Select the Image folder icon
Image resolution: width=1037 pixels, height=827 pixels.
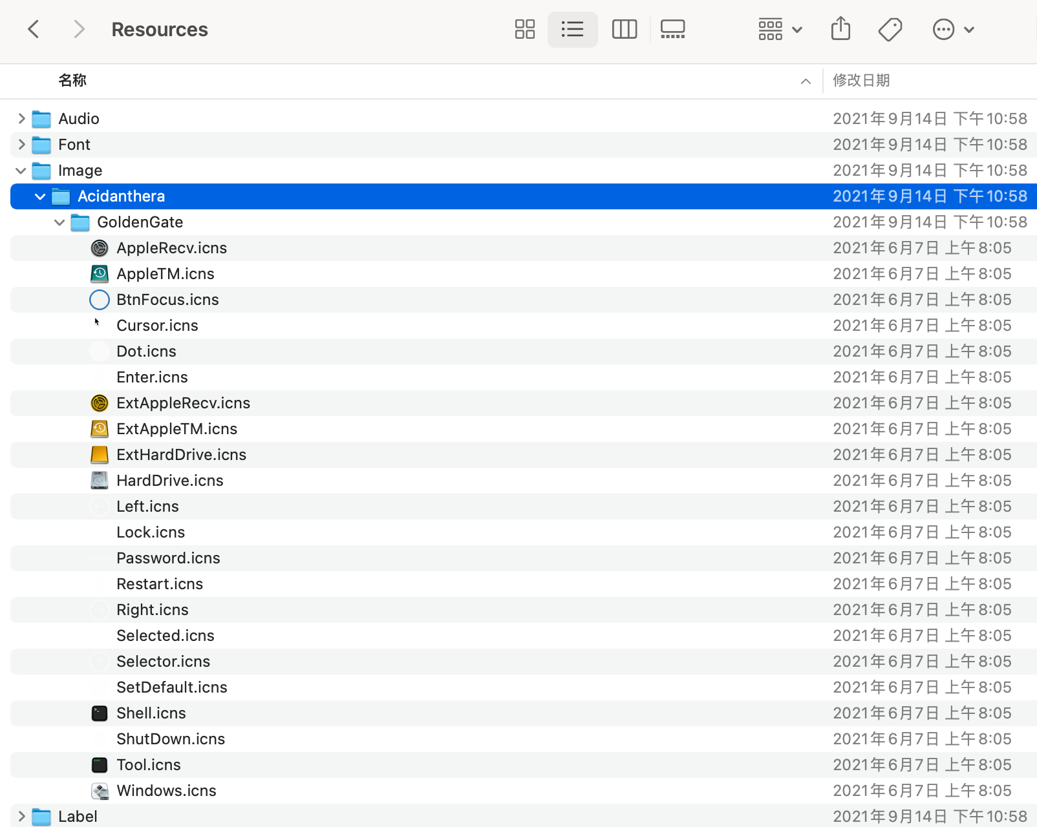click(x=41, y=171)
